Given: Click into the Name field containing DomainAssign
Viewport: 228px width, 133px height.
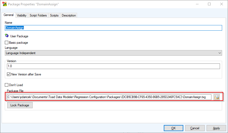Looking at the screenshot, I should pyautogui.click(x=113, y=28).
